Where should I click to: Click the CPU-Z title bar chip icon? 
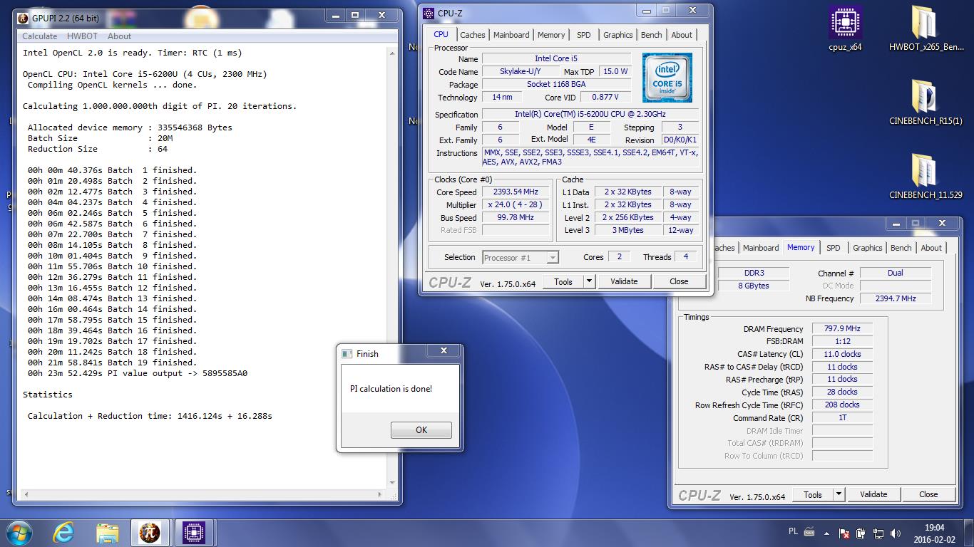pos(428,13)
